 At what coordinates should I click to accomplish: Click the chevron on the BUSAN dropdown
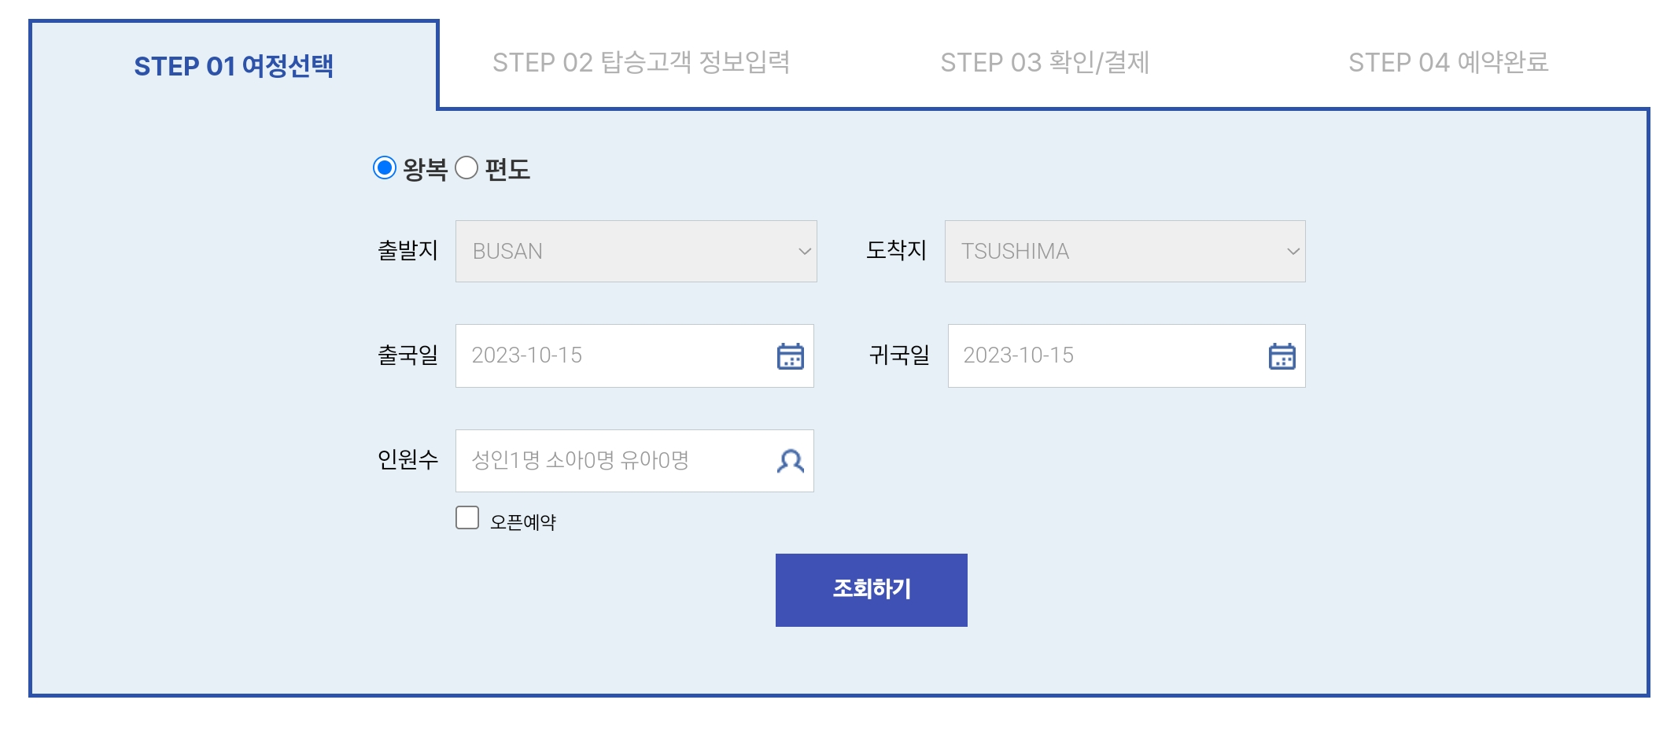pyautogui.click(x=804, y=251)
